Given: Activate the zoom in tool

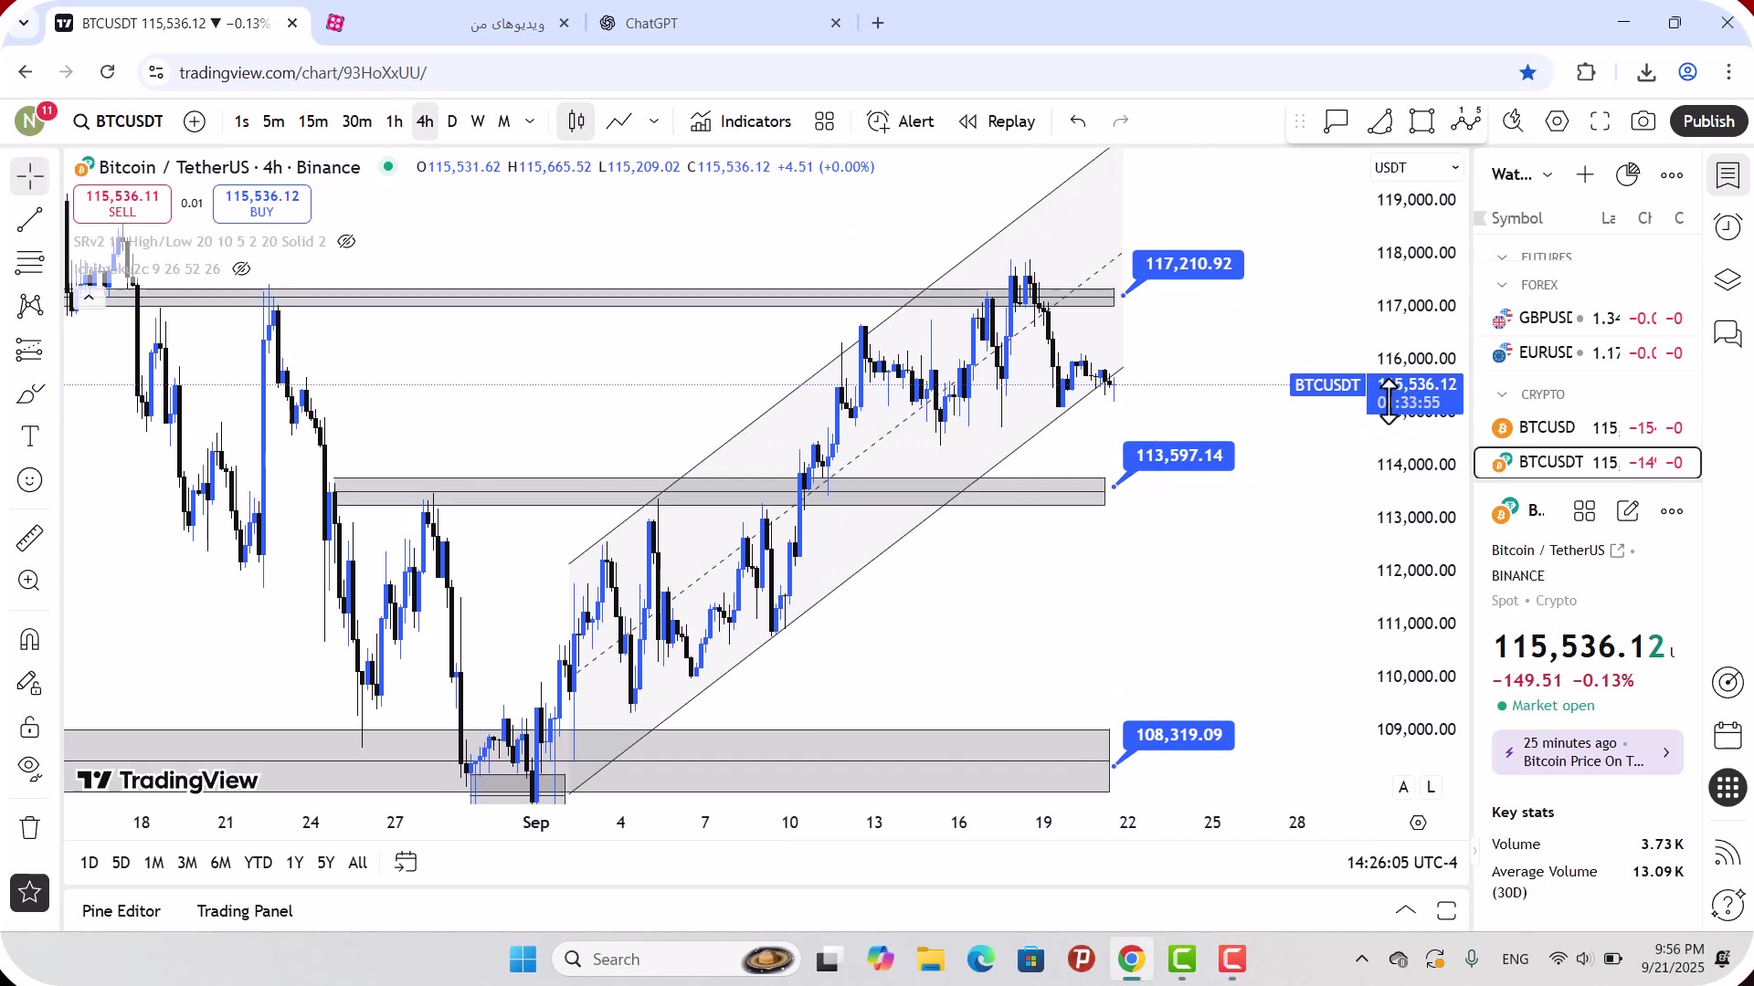Looking at the screenshot, I should (x=29, y=582).
